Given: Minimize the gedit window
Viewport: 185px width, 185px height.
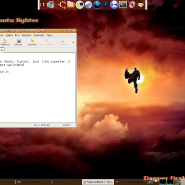Looking at the screenshot, I should coord(65,31).
